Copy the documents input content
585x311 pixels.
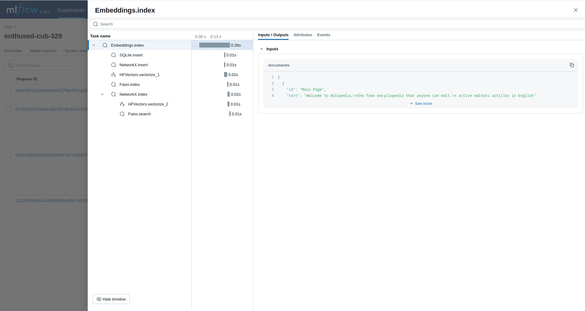tap(572, 65)
